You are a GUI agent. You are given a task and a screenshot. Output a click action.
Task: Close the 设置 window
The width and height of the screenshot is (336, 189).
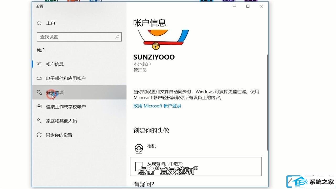tap(261, 6)
